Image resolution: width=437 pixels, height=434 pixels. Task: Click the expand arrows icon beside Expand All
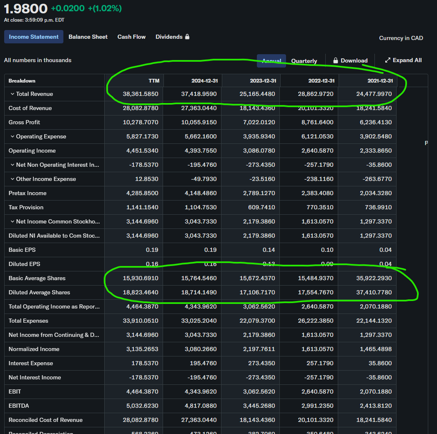[x=387, y=60]
